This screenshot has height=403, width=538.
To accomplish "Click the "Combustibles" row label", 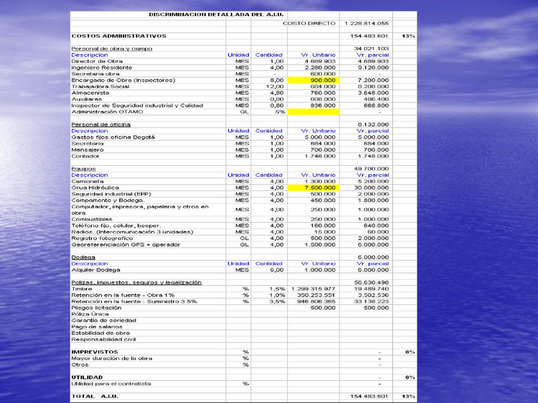I will [91, 219].
